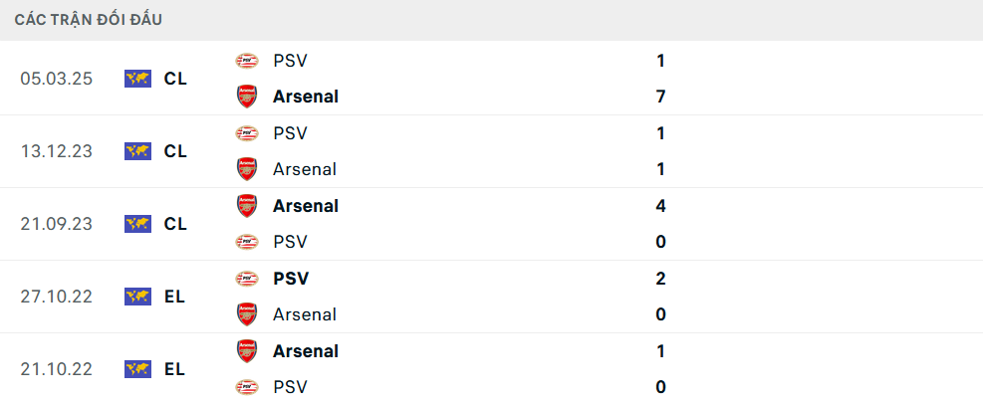Click the Arsenal crest in the 21.09.23 match
This screenshot has height=405, width=983.
tap(246, 206)
